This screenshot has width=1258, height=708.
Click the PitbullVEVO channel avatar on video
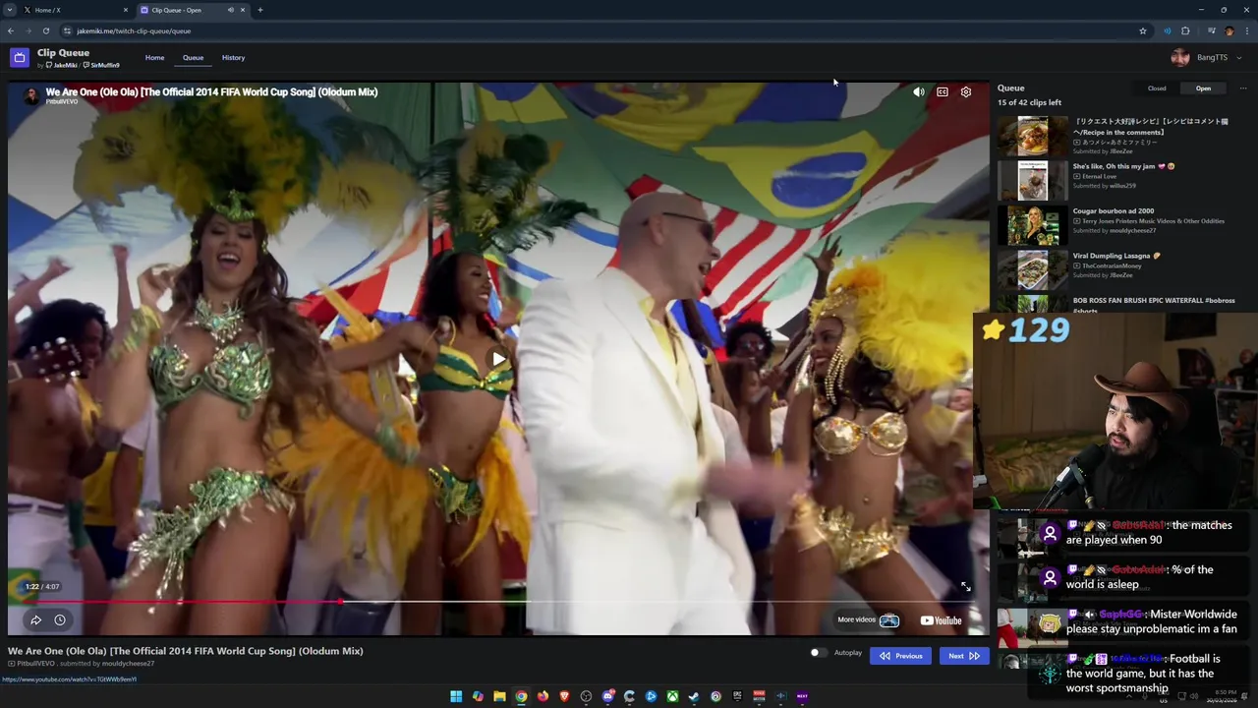(30, 95)
